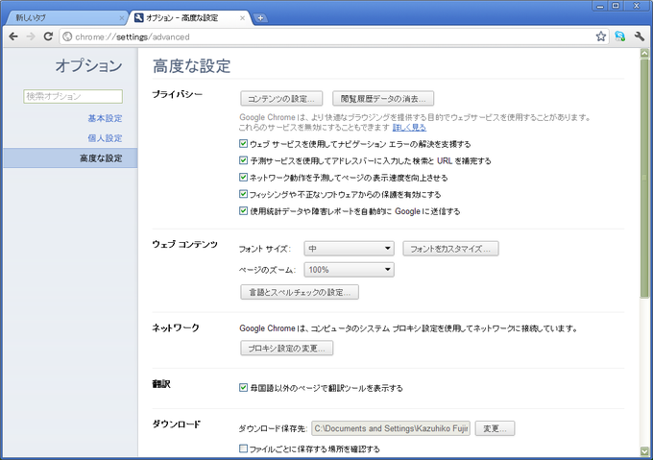This screenshot has width=653, height=460.
Task: Bookmark this page with the star icon
Action: pos(600,36)
